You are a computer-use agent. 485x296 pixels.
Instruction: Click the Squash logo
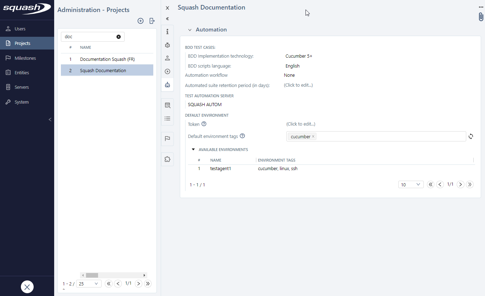click(27, 8)
